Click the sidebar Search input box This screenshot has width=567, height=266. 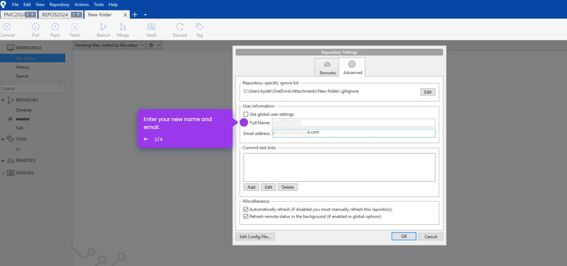tap(33, 88)
